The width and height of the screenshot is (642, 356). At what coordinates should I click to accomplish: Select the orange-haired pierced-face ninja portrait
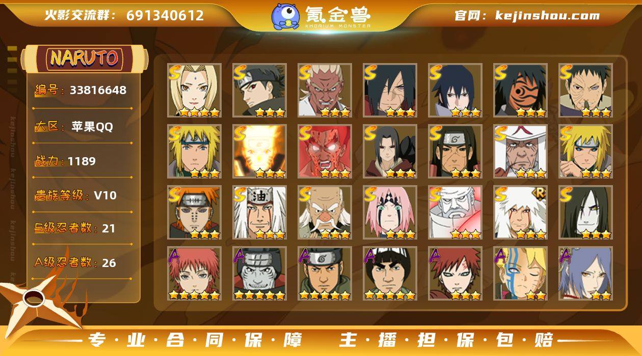point(194,213)
